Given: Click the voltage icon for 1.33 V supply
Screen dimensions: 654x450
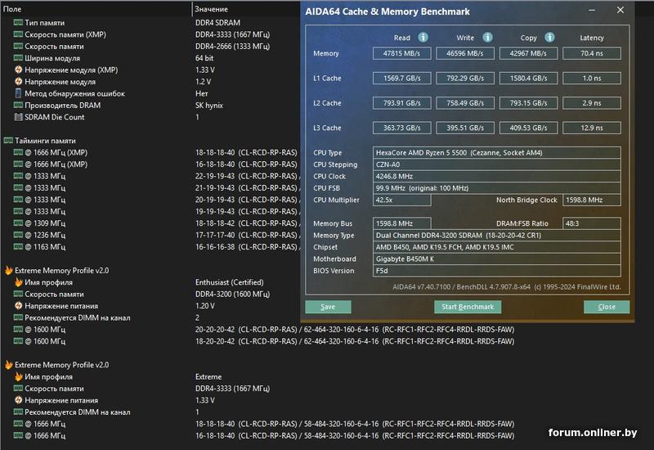Looking at the screenshot, I should point(18,400).
